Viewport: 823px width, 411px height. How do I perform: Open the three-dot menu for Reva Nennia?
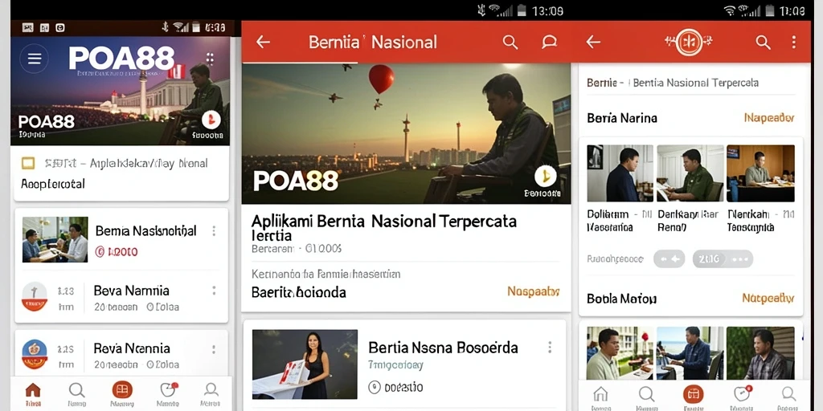(x=214, y=348)
